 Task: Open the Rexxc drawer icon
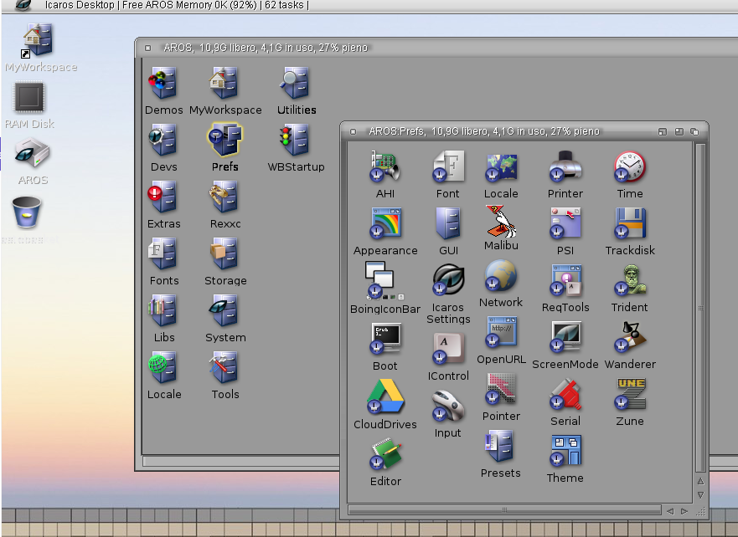tap(224, 197)
